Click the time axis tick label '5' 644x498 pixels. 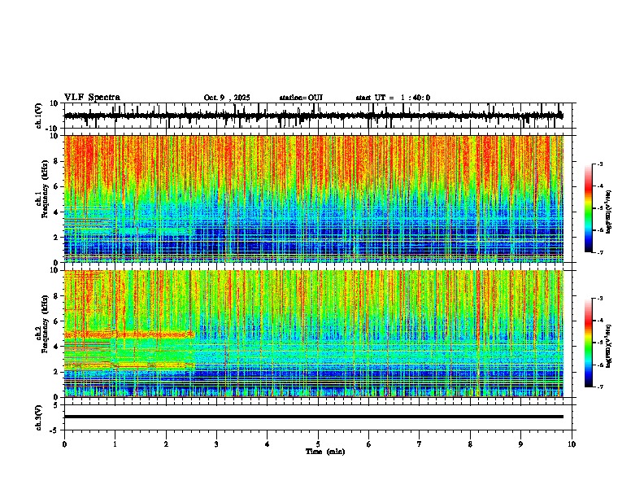pyautogui.click(x=318, y=444)
